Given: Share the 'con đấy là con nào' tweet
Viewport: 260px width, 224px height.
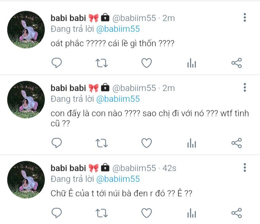Looking at the screenshot, I should (x=237, y=143).
